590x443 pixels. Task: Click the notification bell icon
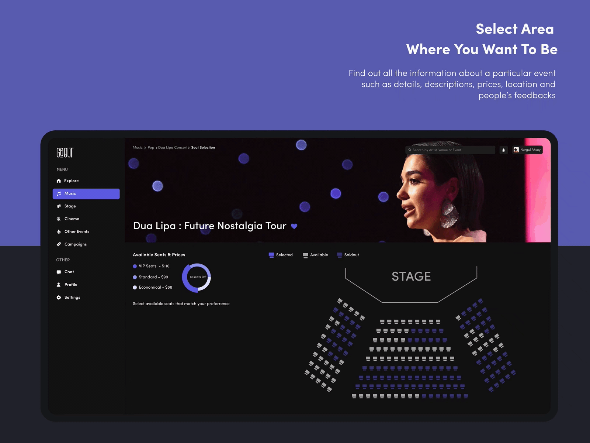pos(503,150)
